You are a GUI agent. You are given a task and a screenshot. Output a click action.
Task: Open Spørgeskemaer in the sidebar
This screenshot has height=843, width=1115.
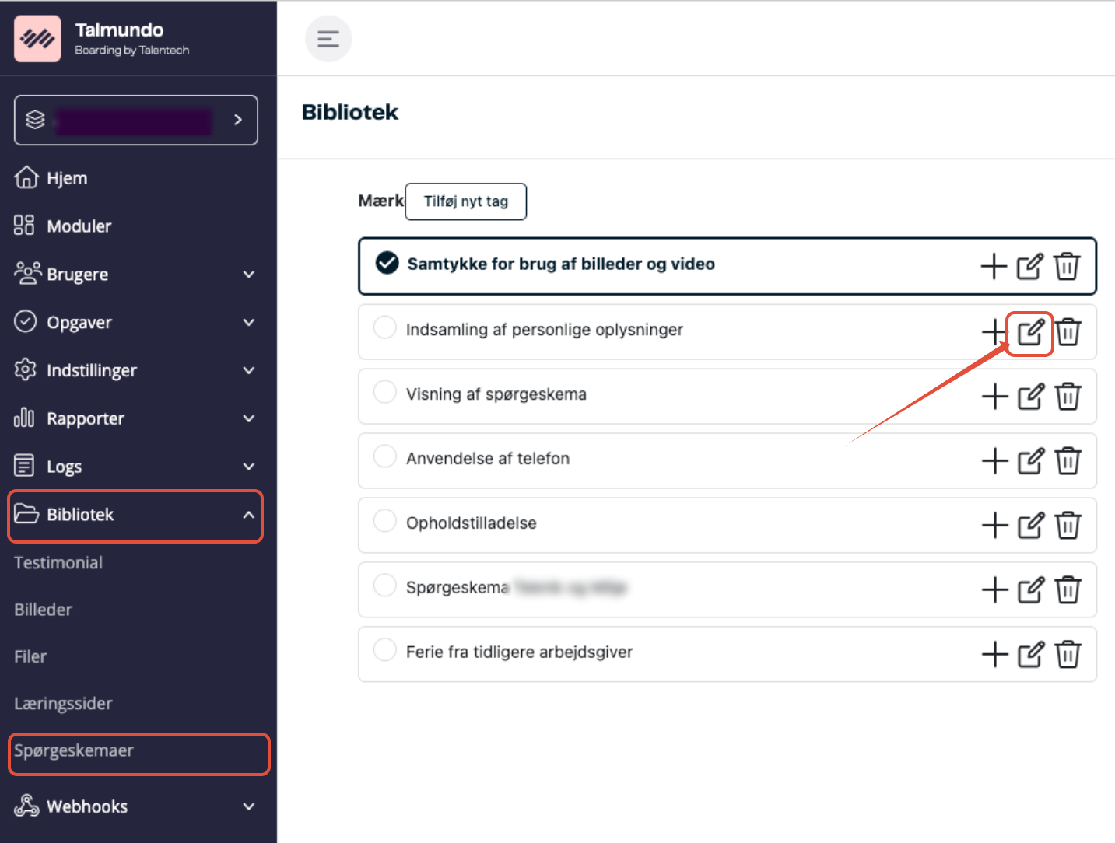click(x=74, y=751)
